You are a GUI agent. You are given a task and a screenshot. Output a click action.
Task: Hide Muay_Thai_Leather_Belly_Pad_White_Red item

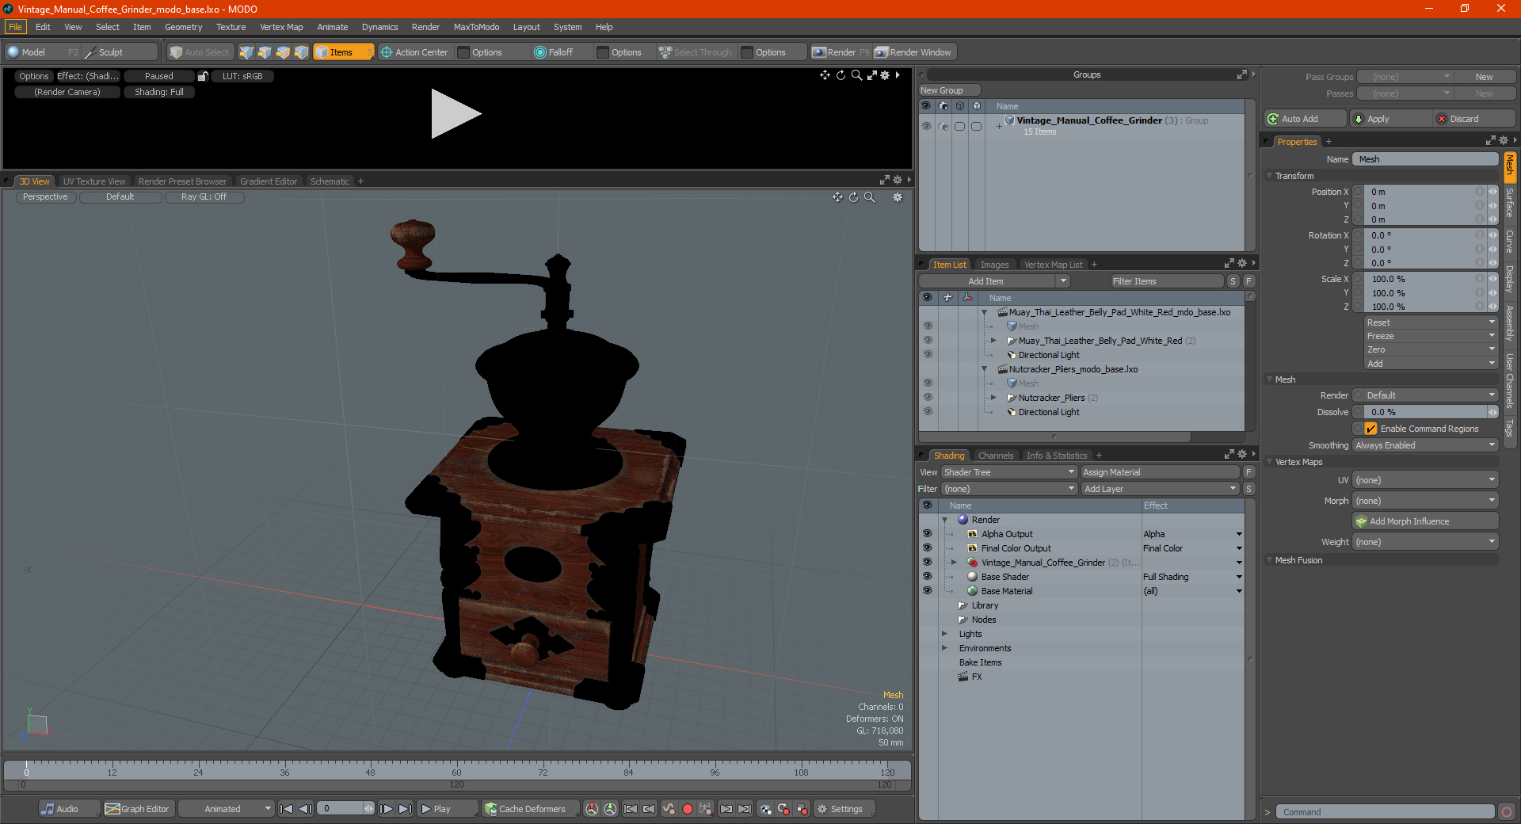pos(928,341)
